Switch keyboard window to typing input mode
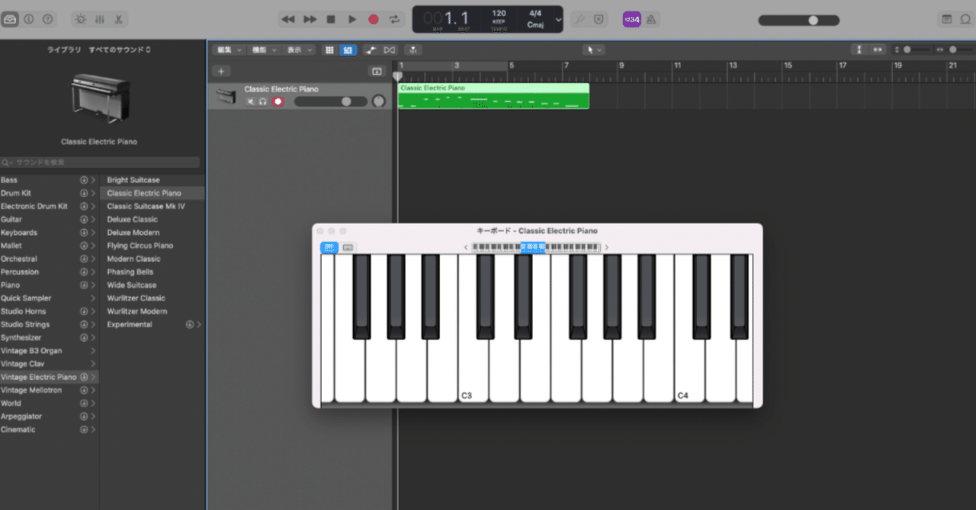The width and height of the screenshot is (976, 510). tap(348, 247)
